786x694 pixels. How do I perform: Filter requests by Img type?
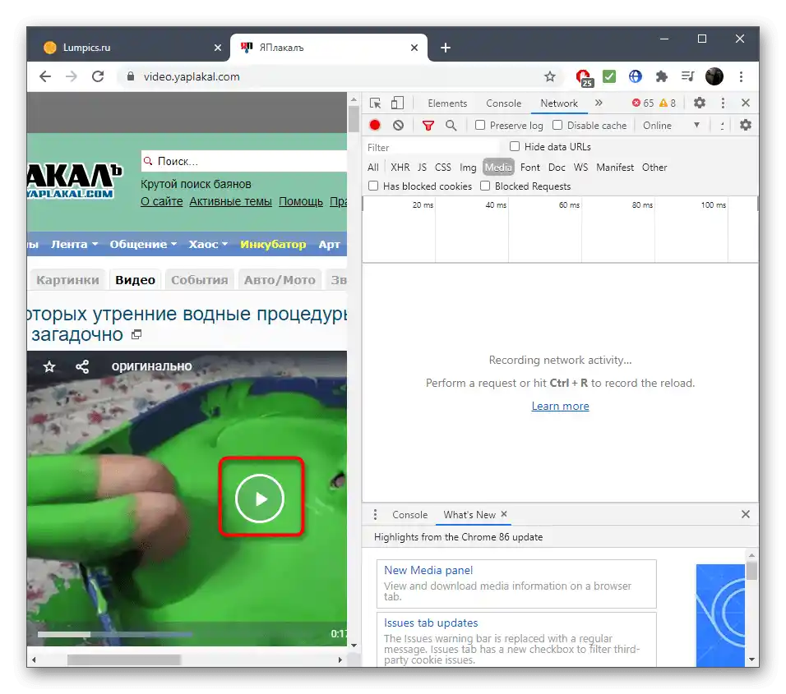click(x=468, y=168)
